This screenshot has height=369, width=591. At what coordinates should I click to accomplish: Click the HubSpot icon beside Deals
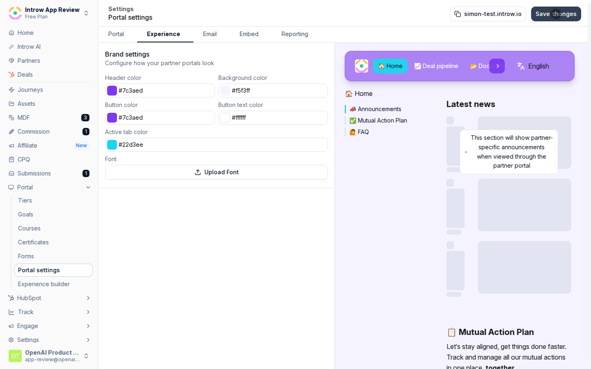point(11,75)
